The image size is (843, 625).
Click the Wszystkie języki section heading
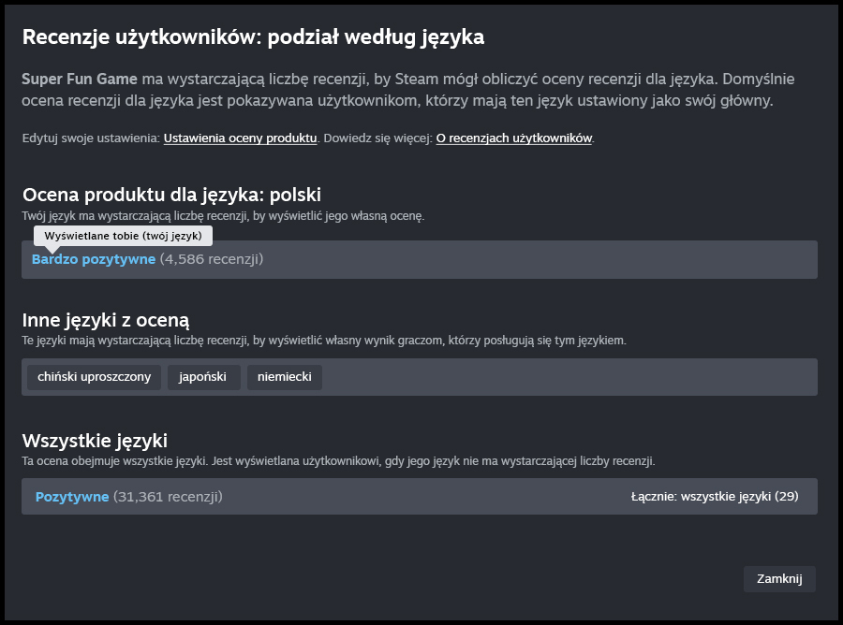pos(95,440)
